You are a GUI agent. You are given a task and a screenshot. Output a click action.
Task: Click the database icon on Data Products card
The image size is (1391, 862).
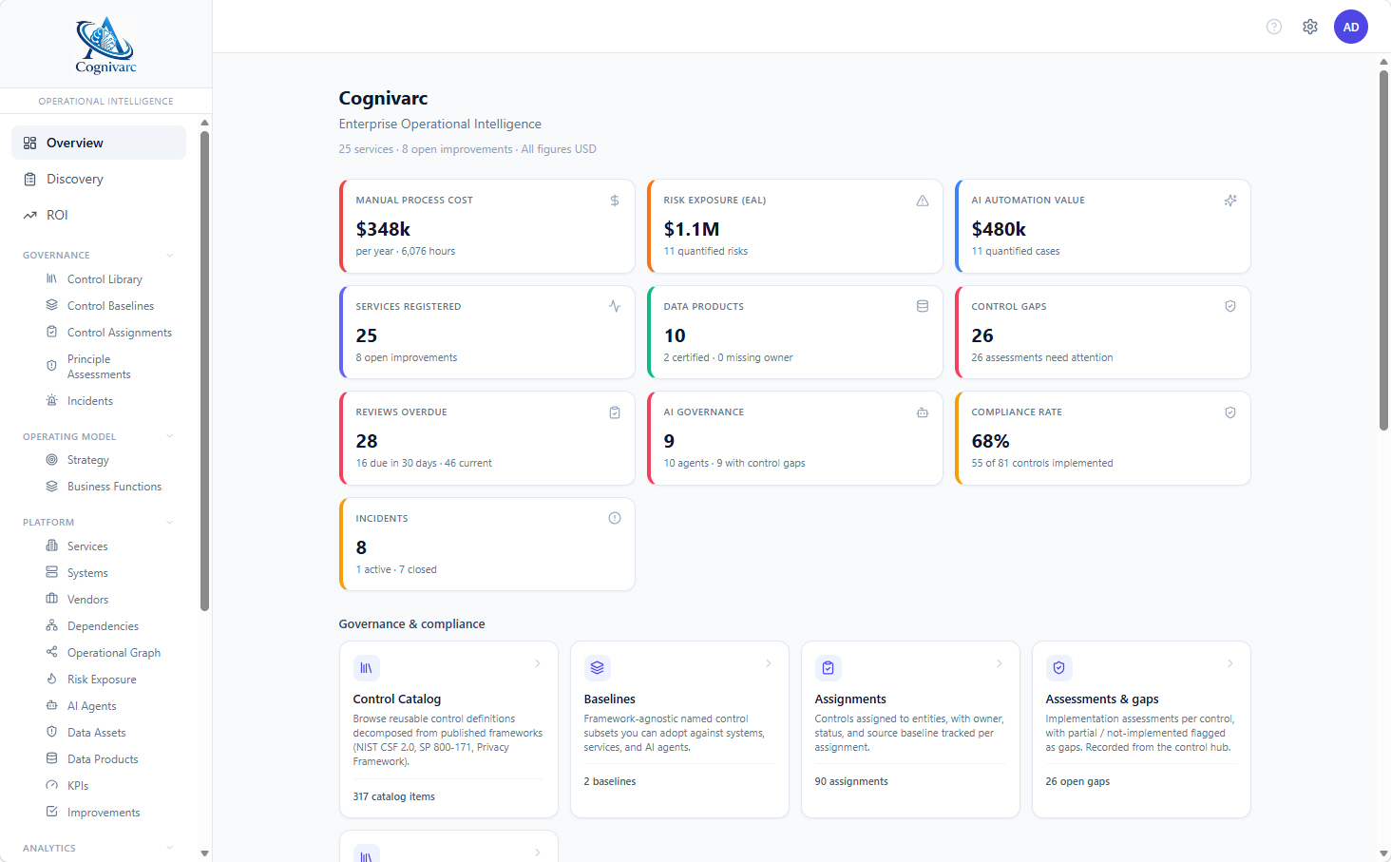[x=923, y=306]
